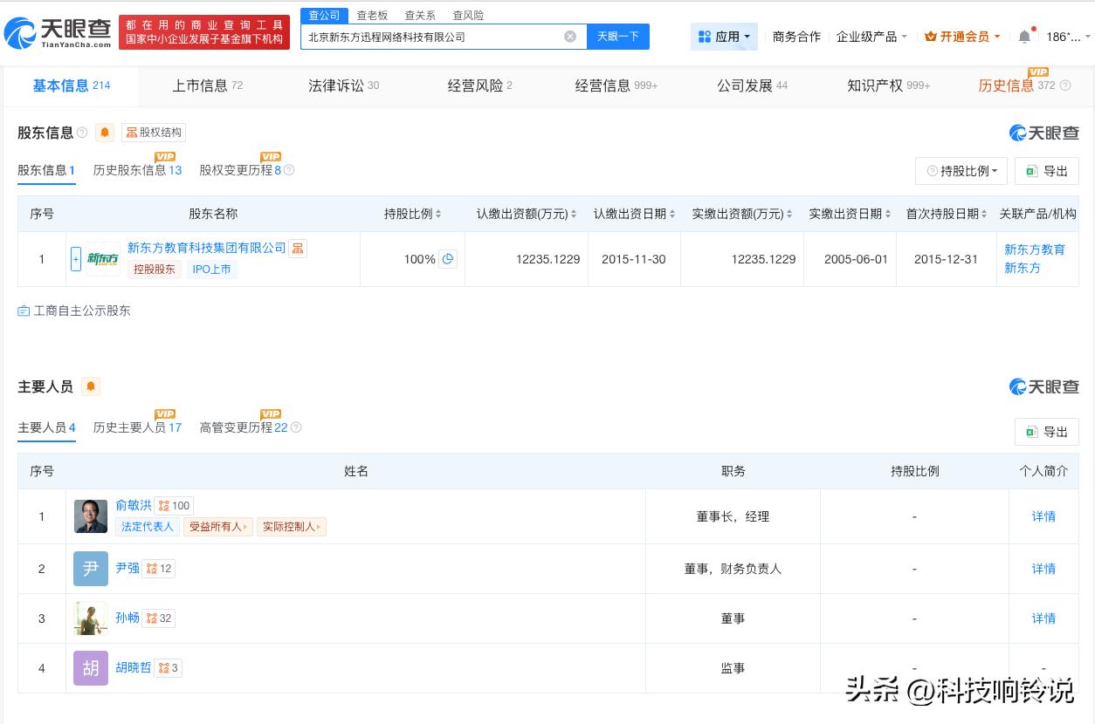1095x724 pixels.
Task: Click the shareholder info bell alert icon
Action: point(105,133)
